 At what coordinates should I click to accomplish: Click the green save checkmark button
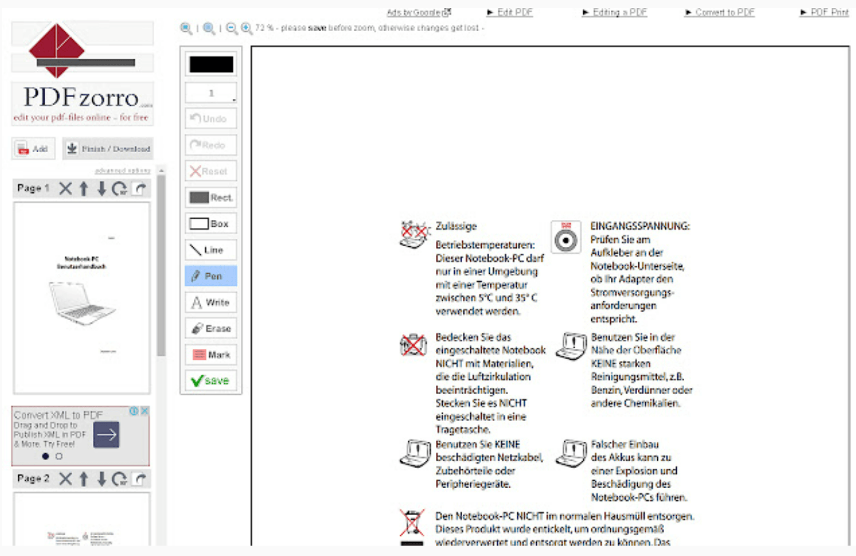(210, 381)
